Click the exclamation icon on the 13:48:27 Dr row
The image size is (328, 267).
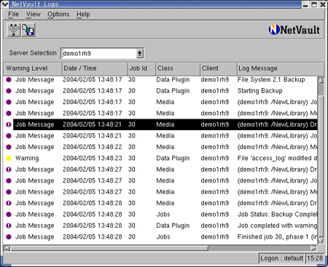pos(9,170)
